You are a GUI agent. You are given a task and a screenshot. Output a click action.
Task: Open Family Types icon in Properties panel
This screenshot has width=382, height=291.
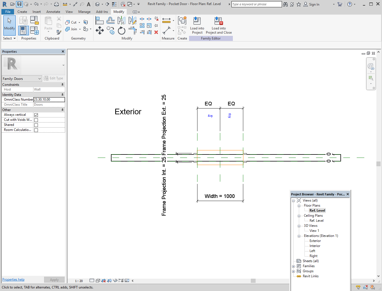coord(34,30)
